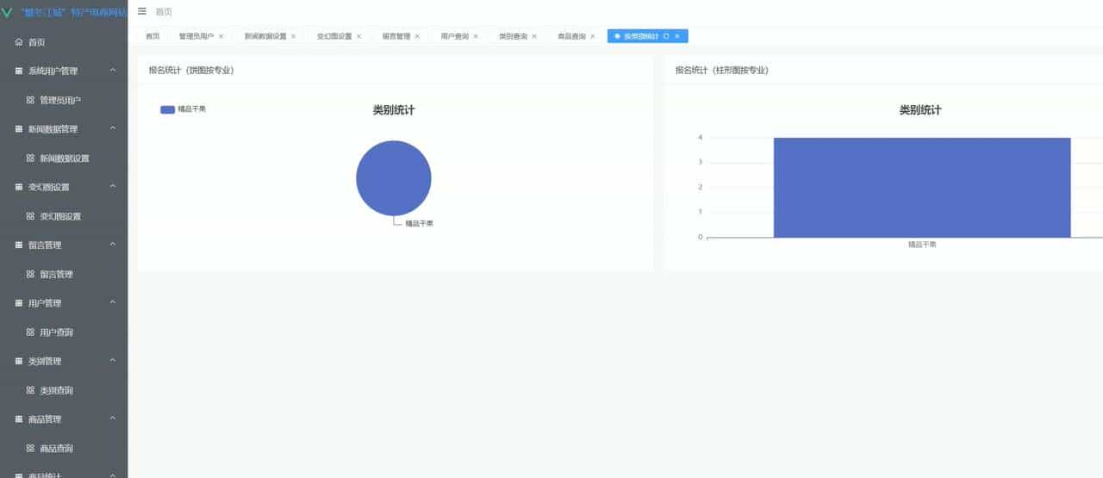Viewport: 1103px width, 478px height.
Task: Collapse the 留言管理 group chevron
Action: point(113,245)
